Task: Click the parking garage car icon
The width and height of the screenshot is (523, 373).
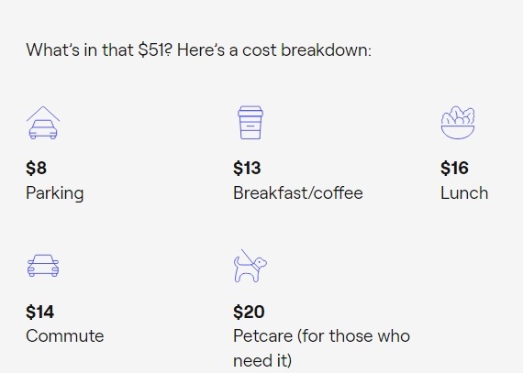Action: tap(43, 123)
